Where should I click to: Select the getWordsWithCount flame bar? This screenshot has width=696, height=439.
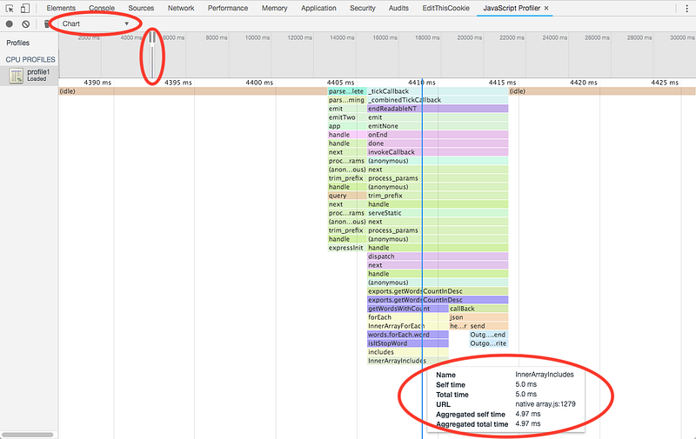point(407,309)
